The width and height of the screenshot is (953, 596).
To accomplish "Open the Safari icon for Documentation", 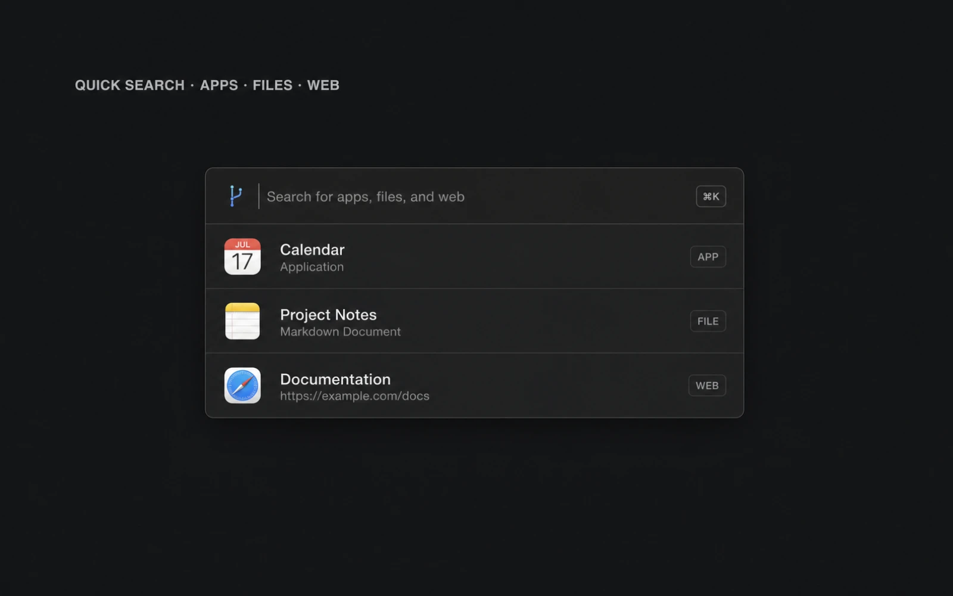I will [242, 385].
